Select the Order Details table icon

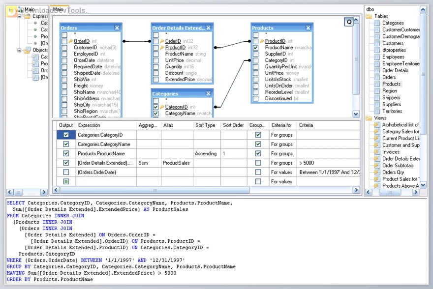[x=377, y=70]
